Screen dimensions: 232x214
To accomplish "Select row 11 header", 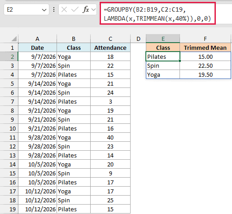I will coord(9,137).
